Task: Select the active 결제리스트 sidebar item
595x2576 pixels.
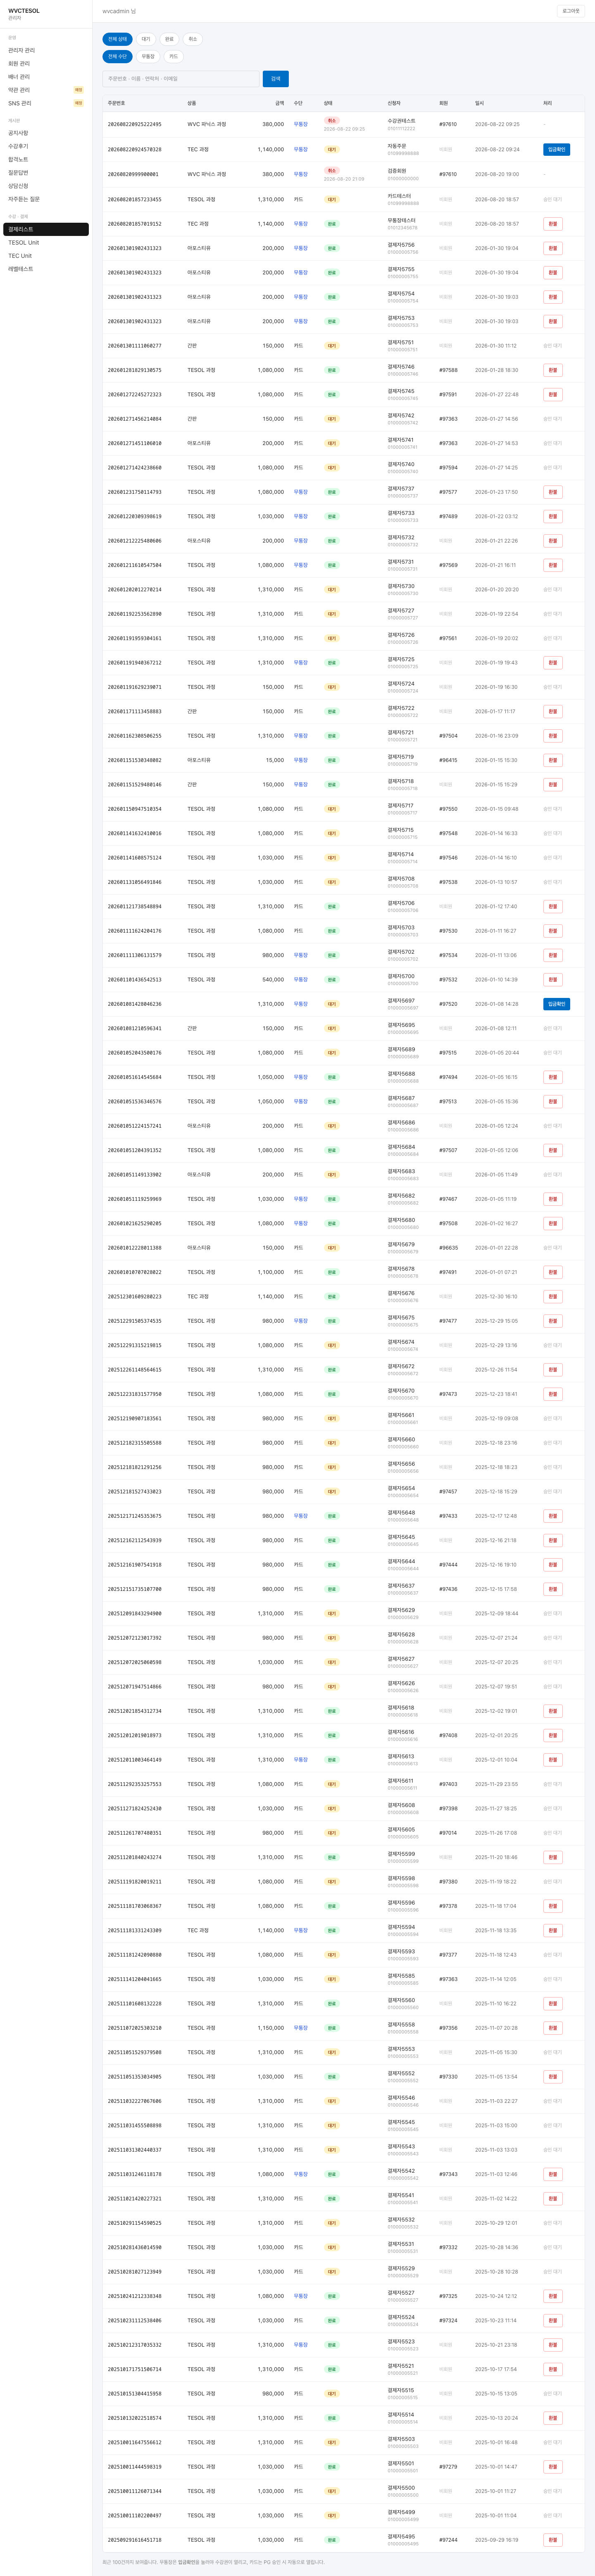Action: pos(46,229)
